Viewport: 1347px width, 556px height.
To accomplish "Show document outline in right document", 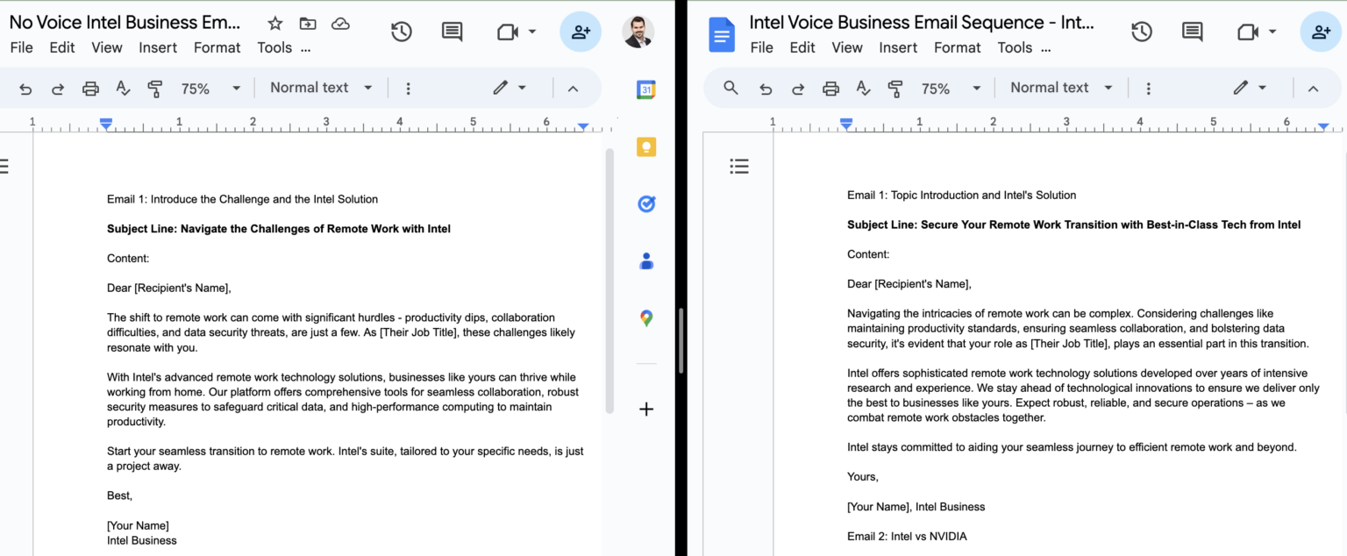I will coord(739,166).
